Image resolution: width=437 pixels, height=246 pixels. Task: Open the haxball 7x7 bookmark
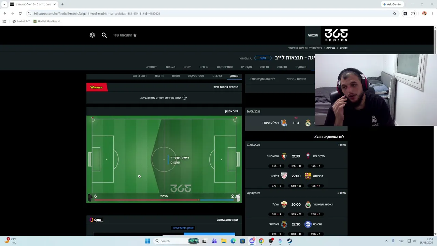coord(21,21)
